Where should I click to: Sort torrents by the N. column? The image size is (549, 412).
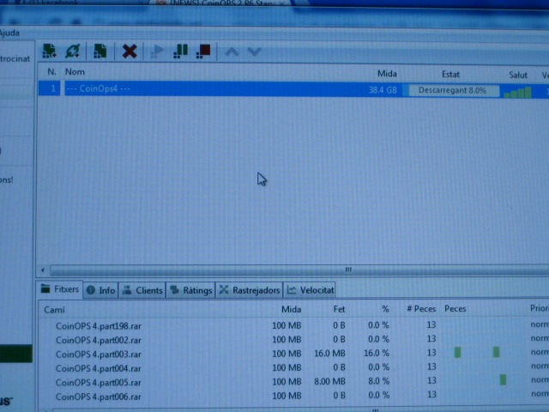point(51,72)
